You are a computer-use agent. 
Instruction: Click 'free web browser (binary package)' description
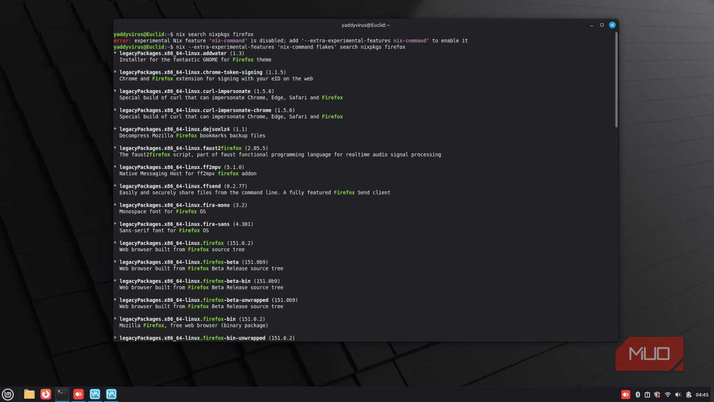click(x=219, y=325)
